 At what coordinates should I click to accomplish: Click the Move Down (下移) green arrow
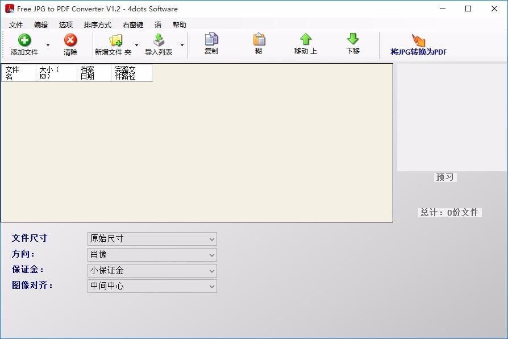[x=353, y=39]
